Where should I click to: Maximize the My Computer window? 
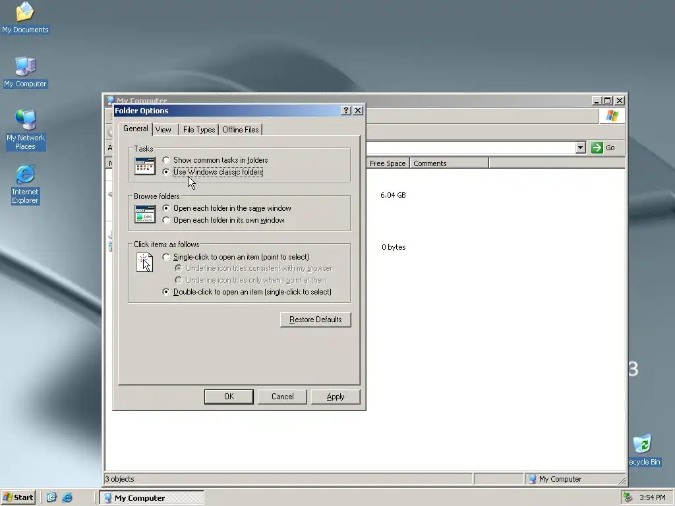pyautogui.click(x=607, y=101)
